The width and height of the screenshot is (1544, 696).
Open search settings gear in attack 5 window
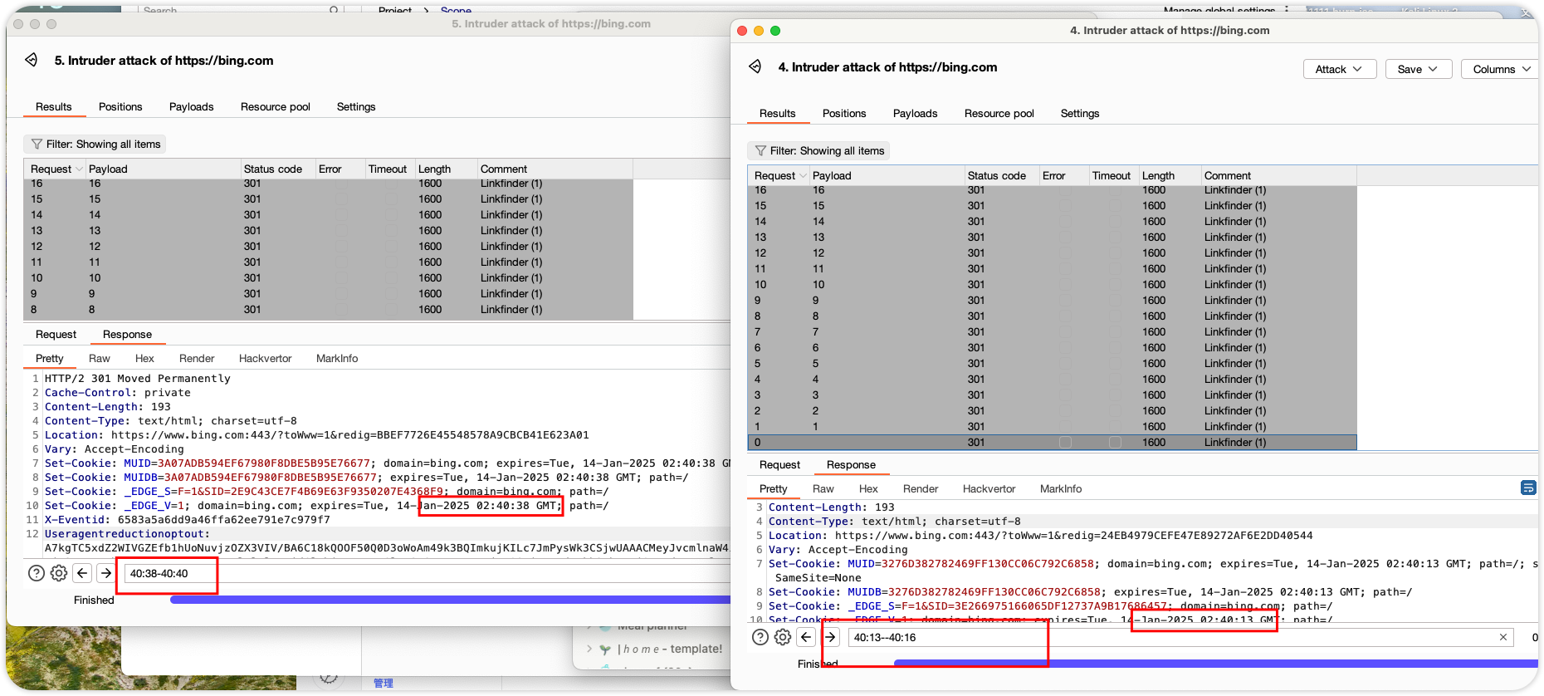[59, 573]
